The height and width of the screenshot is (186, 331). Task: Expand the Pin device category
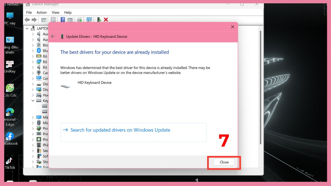tap(33, 128)
